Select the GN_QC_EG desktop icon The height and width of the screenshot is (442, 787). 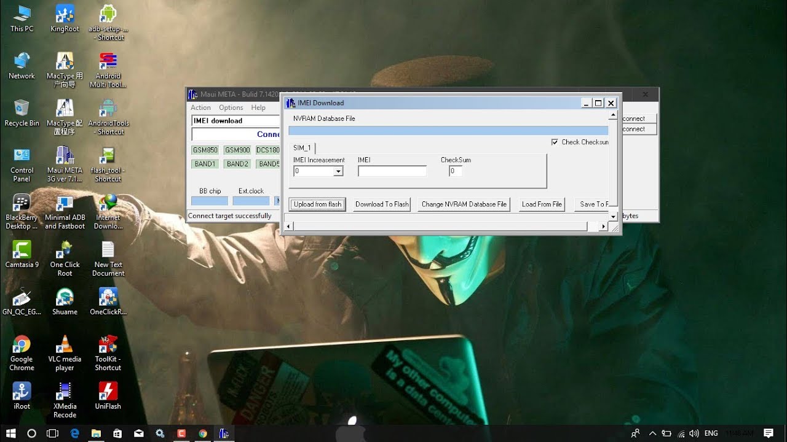[x=22, y=301]
